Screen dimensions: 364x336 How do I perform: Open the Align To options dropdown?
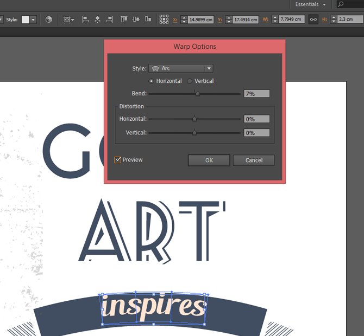[69, 20]
